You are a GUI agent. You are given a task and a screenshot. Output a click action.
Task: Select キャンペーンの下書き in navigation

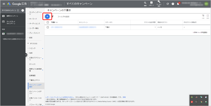(x=36, y=86)
